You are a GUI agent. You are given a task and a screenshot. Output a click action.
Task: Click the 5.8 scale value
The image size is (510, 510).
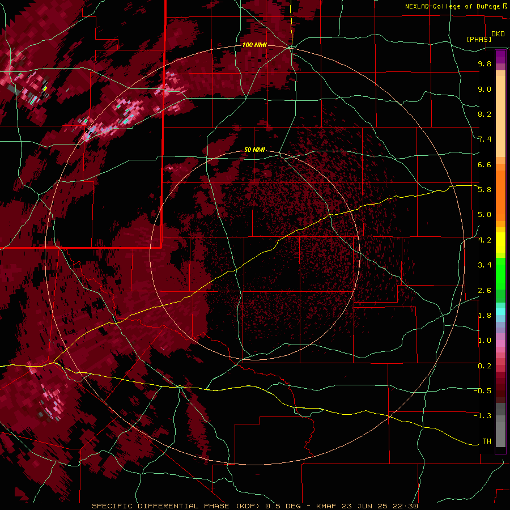point(484,190)
